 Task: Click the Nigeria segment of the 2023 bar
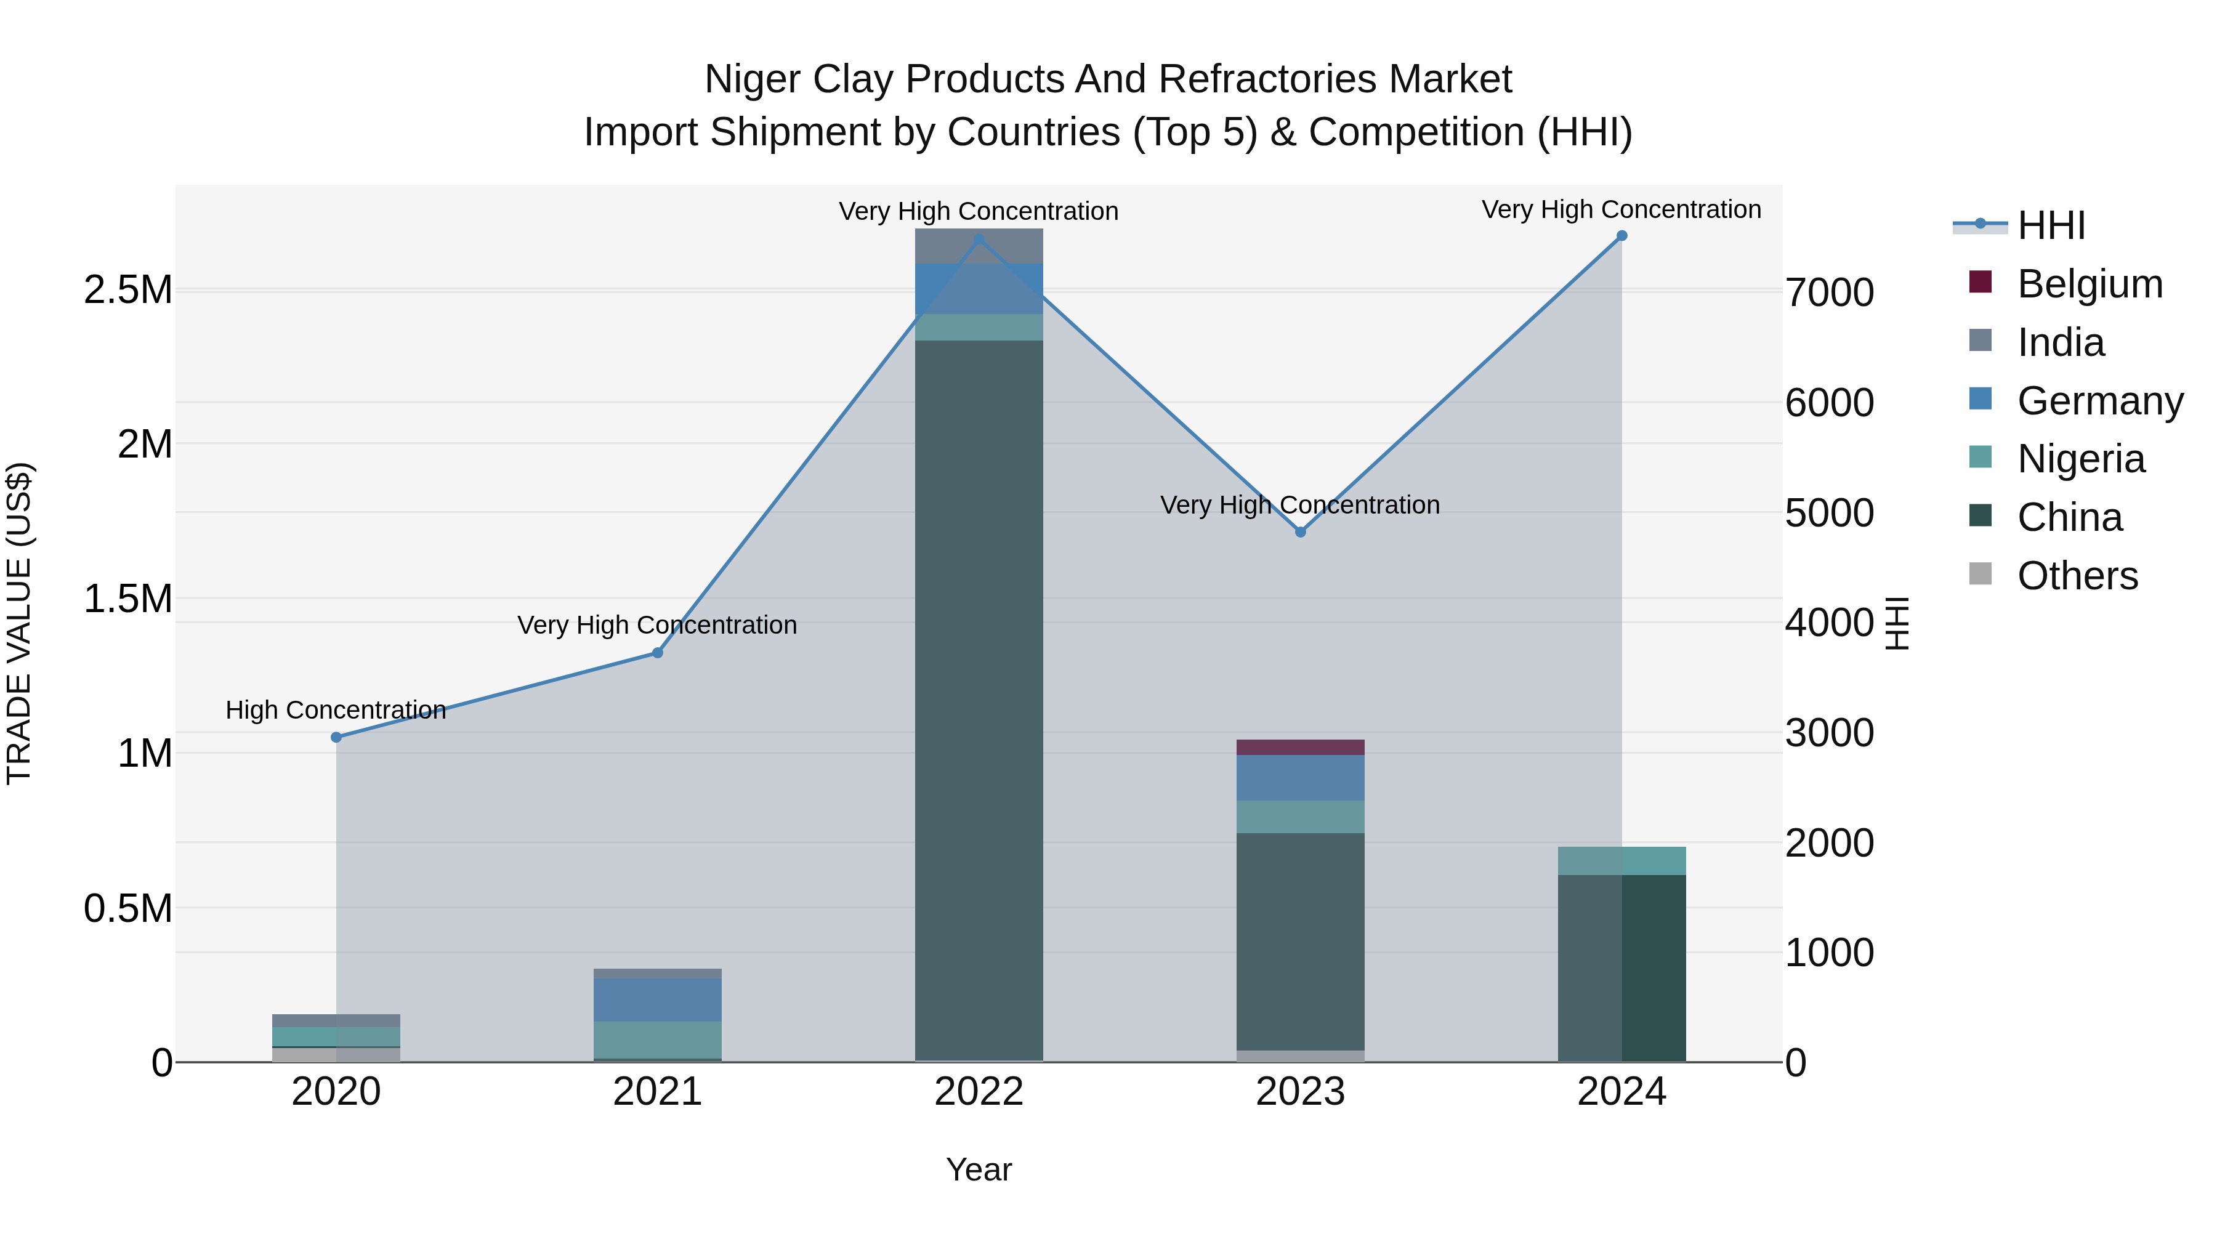pyautogui.click(x=1301, y=817)
